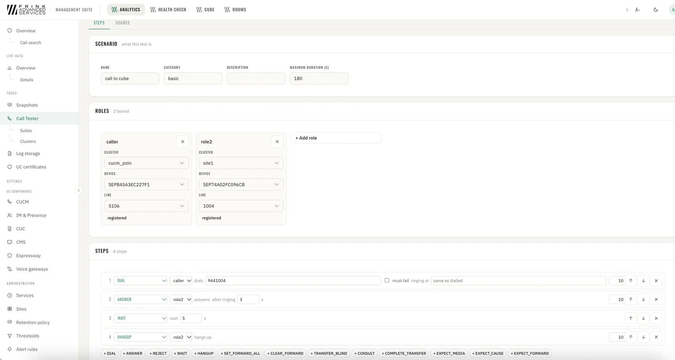Select the role dropdown in HANGUP step

pyautogui.click(x=181, y=337)
